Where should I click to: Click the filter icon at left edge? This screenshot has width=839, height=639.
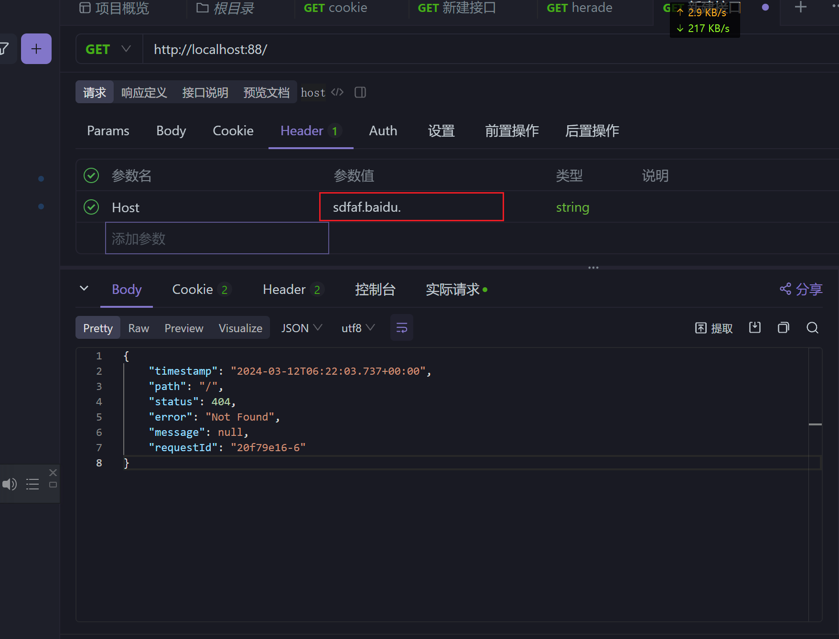click(x=4, y=49)
